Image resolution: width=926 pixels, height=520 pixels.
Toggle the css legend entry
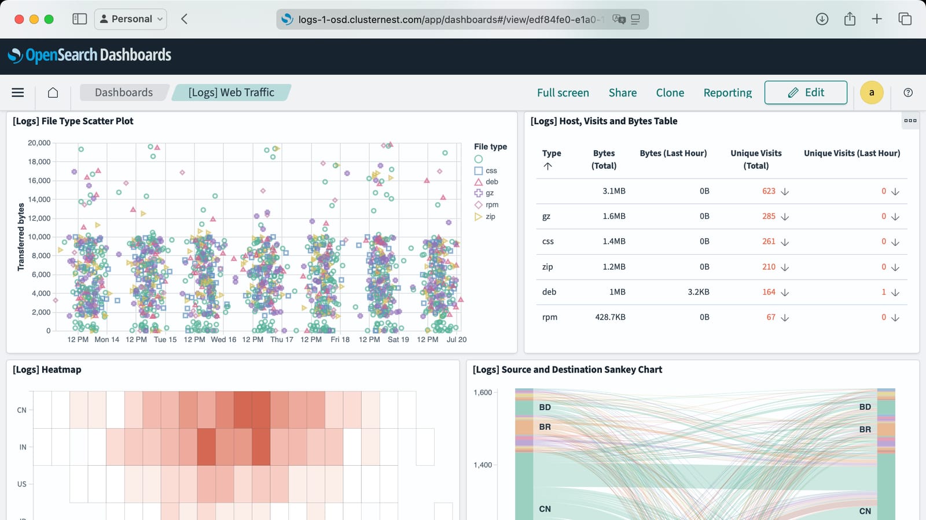[486, 170]
